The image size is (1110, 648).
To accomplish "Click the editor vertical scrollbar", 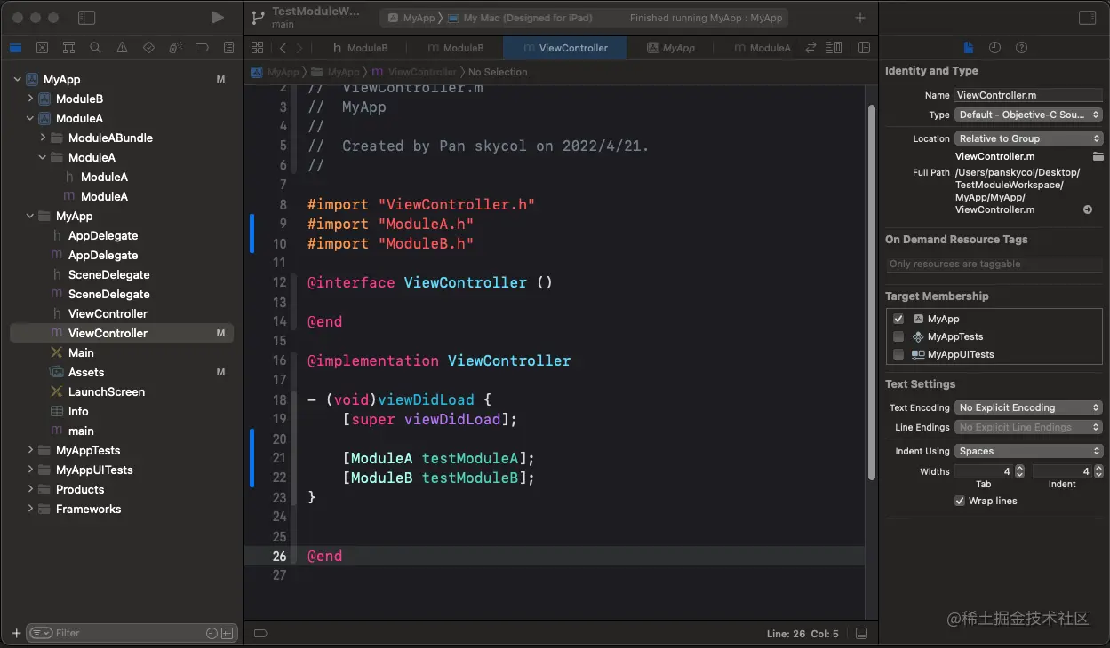I will (872, 293).
